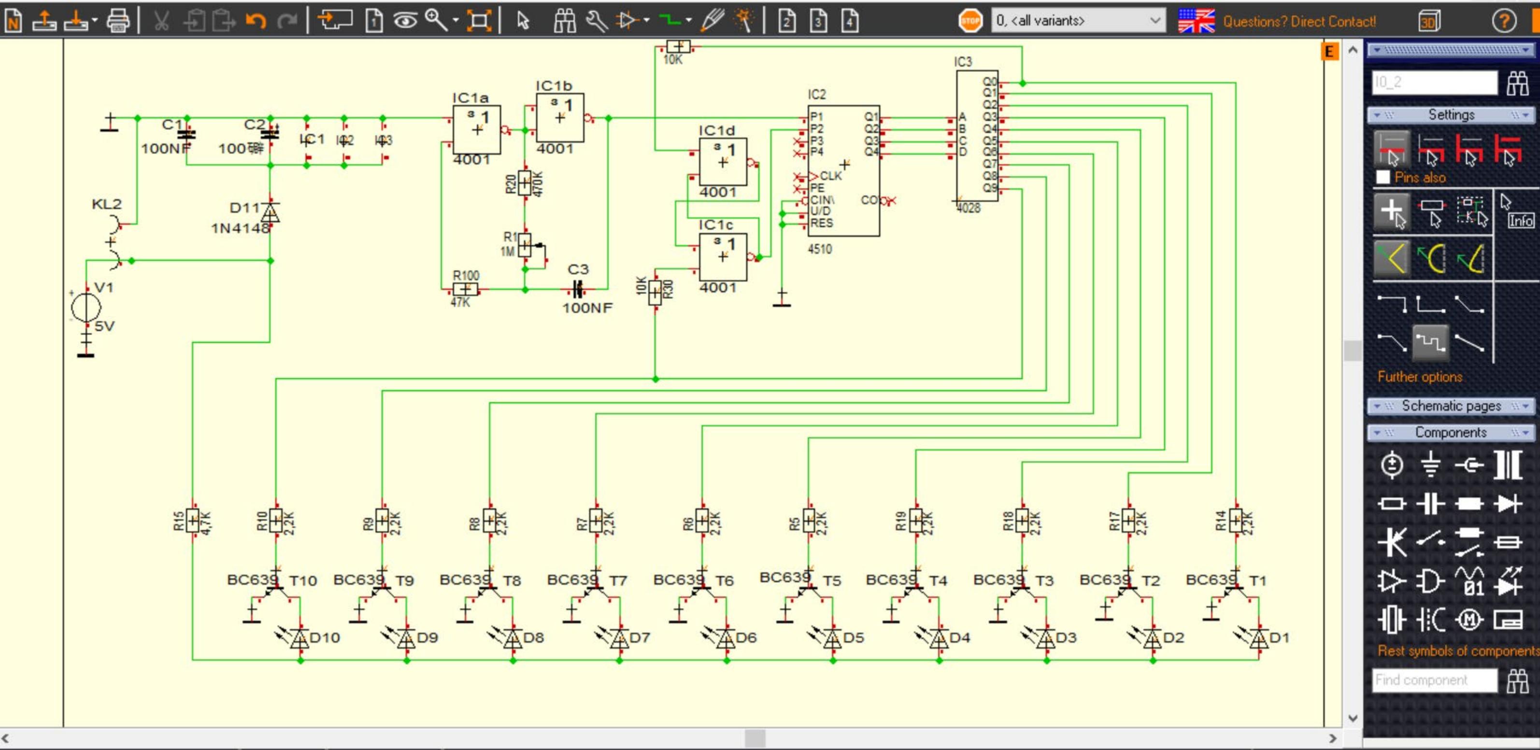Click the eye view icon
The image size is (1540, 750).
tap(406, 21)
